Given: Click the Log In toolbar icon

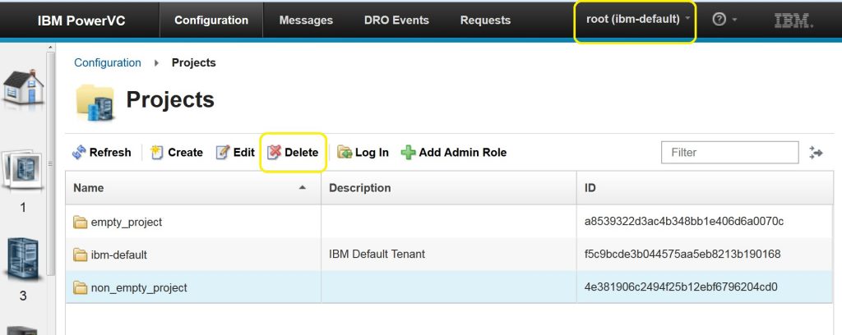Looking at the screenshot, I should [345, 153].
